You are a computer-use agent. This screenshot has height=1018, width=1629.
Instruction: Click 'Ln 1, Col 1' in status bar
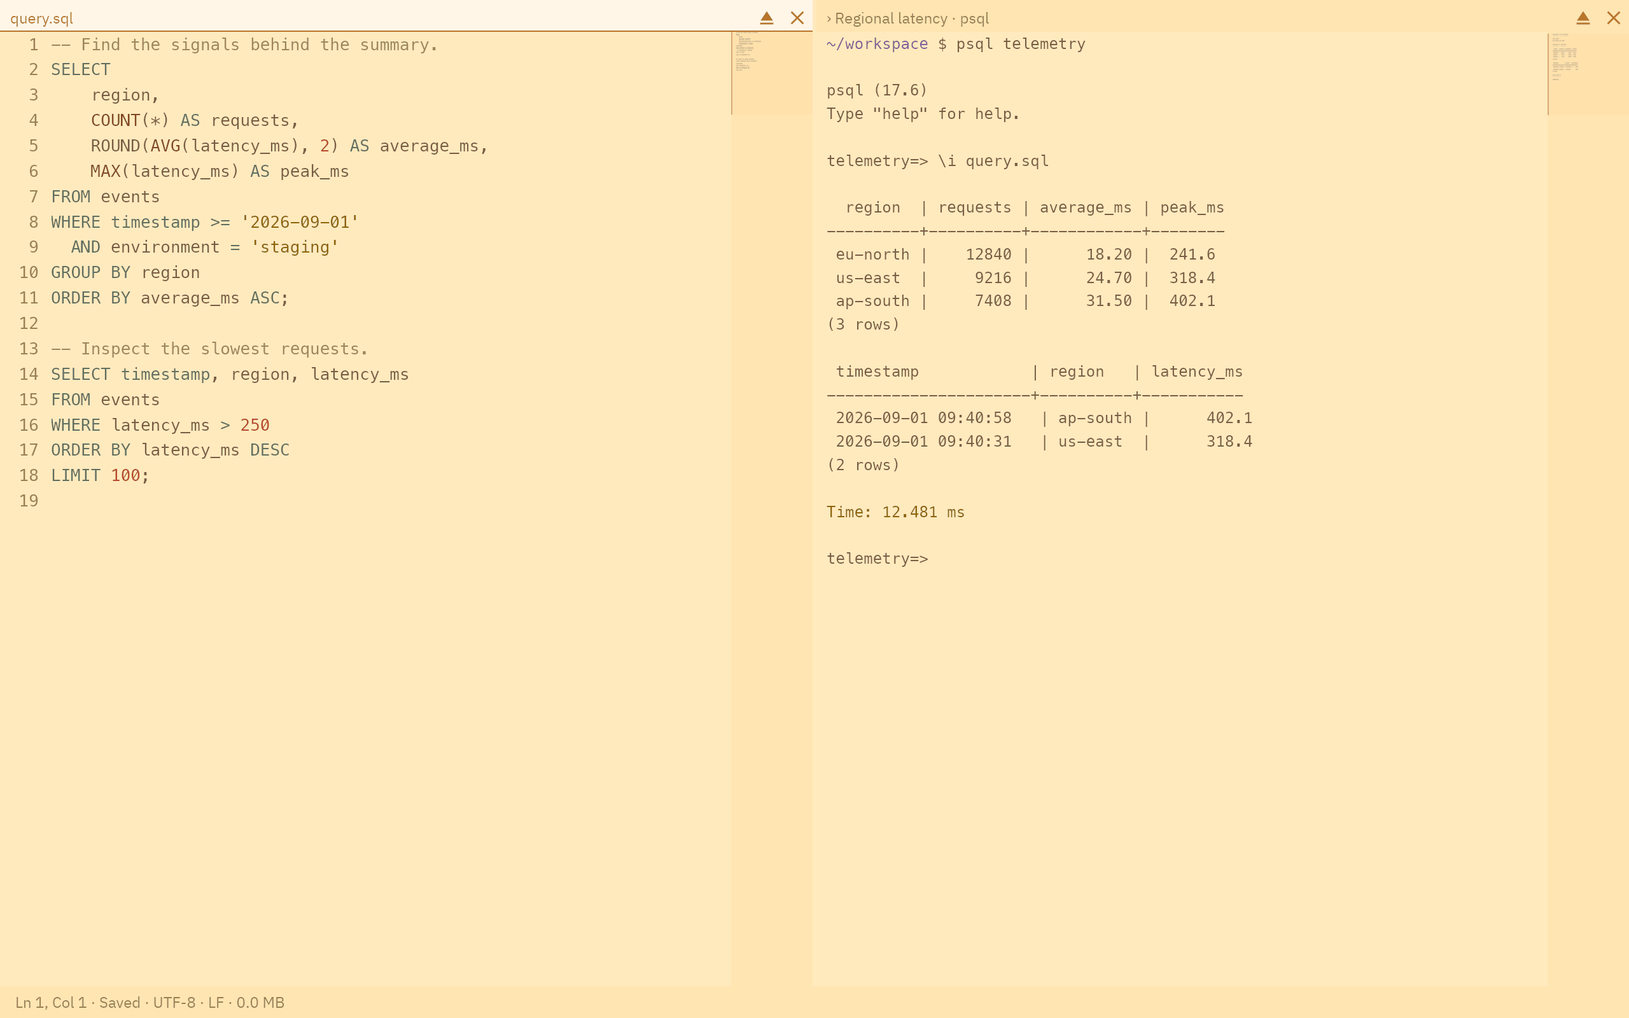coord(51,1003)
